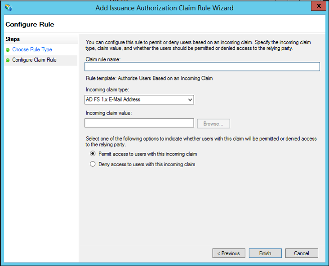Click the Finish button
This screenshot has height=266, width=329.
point(265,253)
